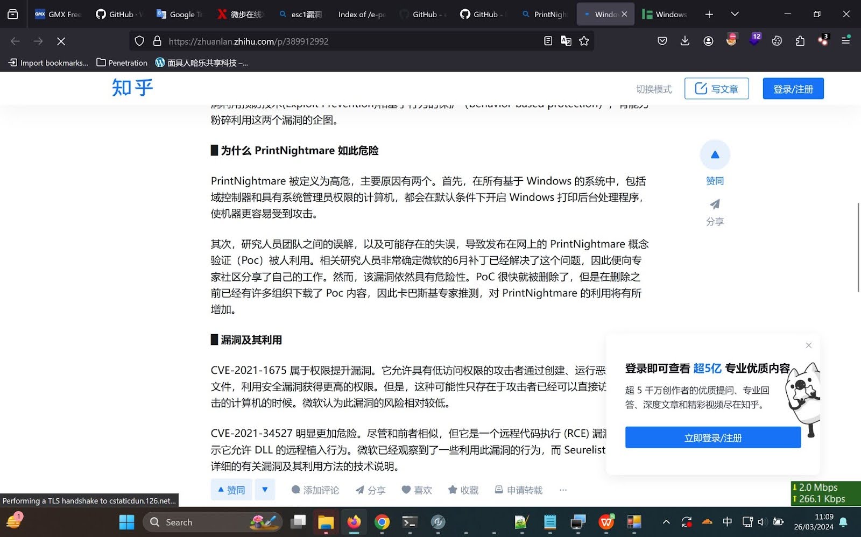Open the tracking protection shield panel
The width and height of the screenshot is (861, 537).
click(139, 41)
